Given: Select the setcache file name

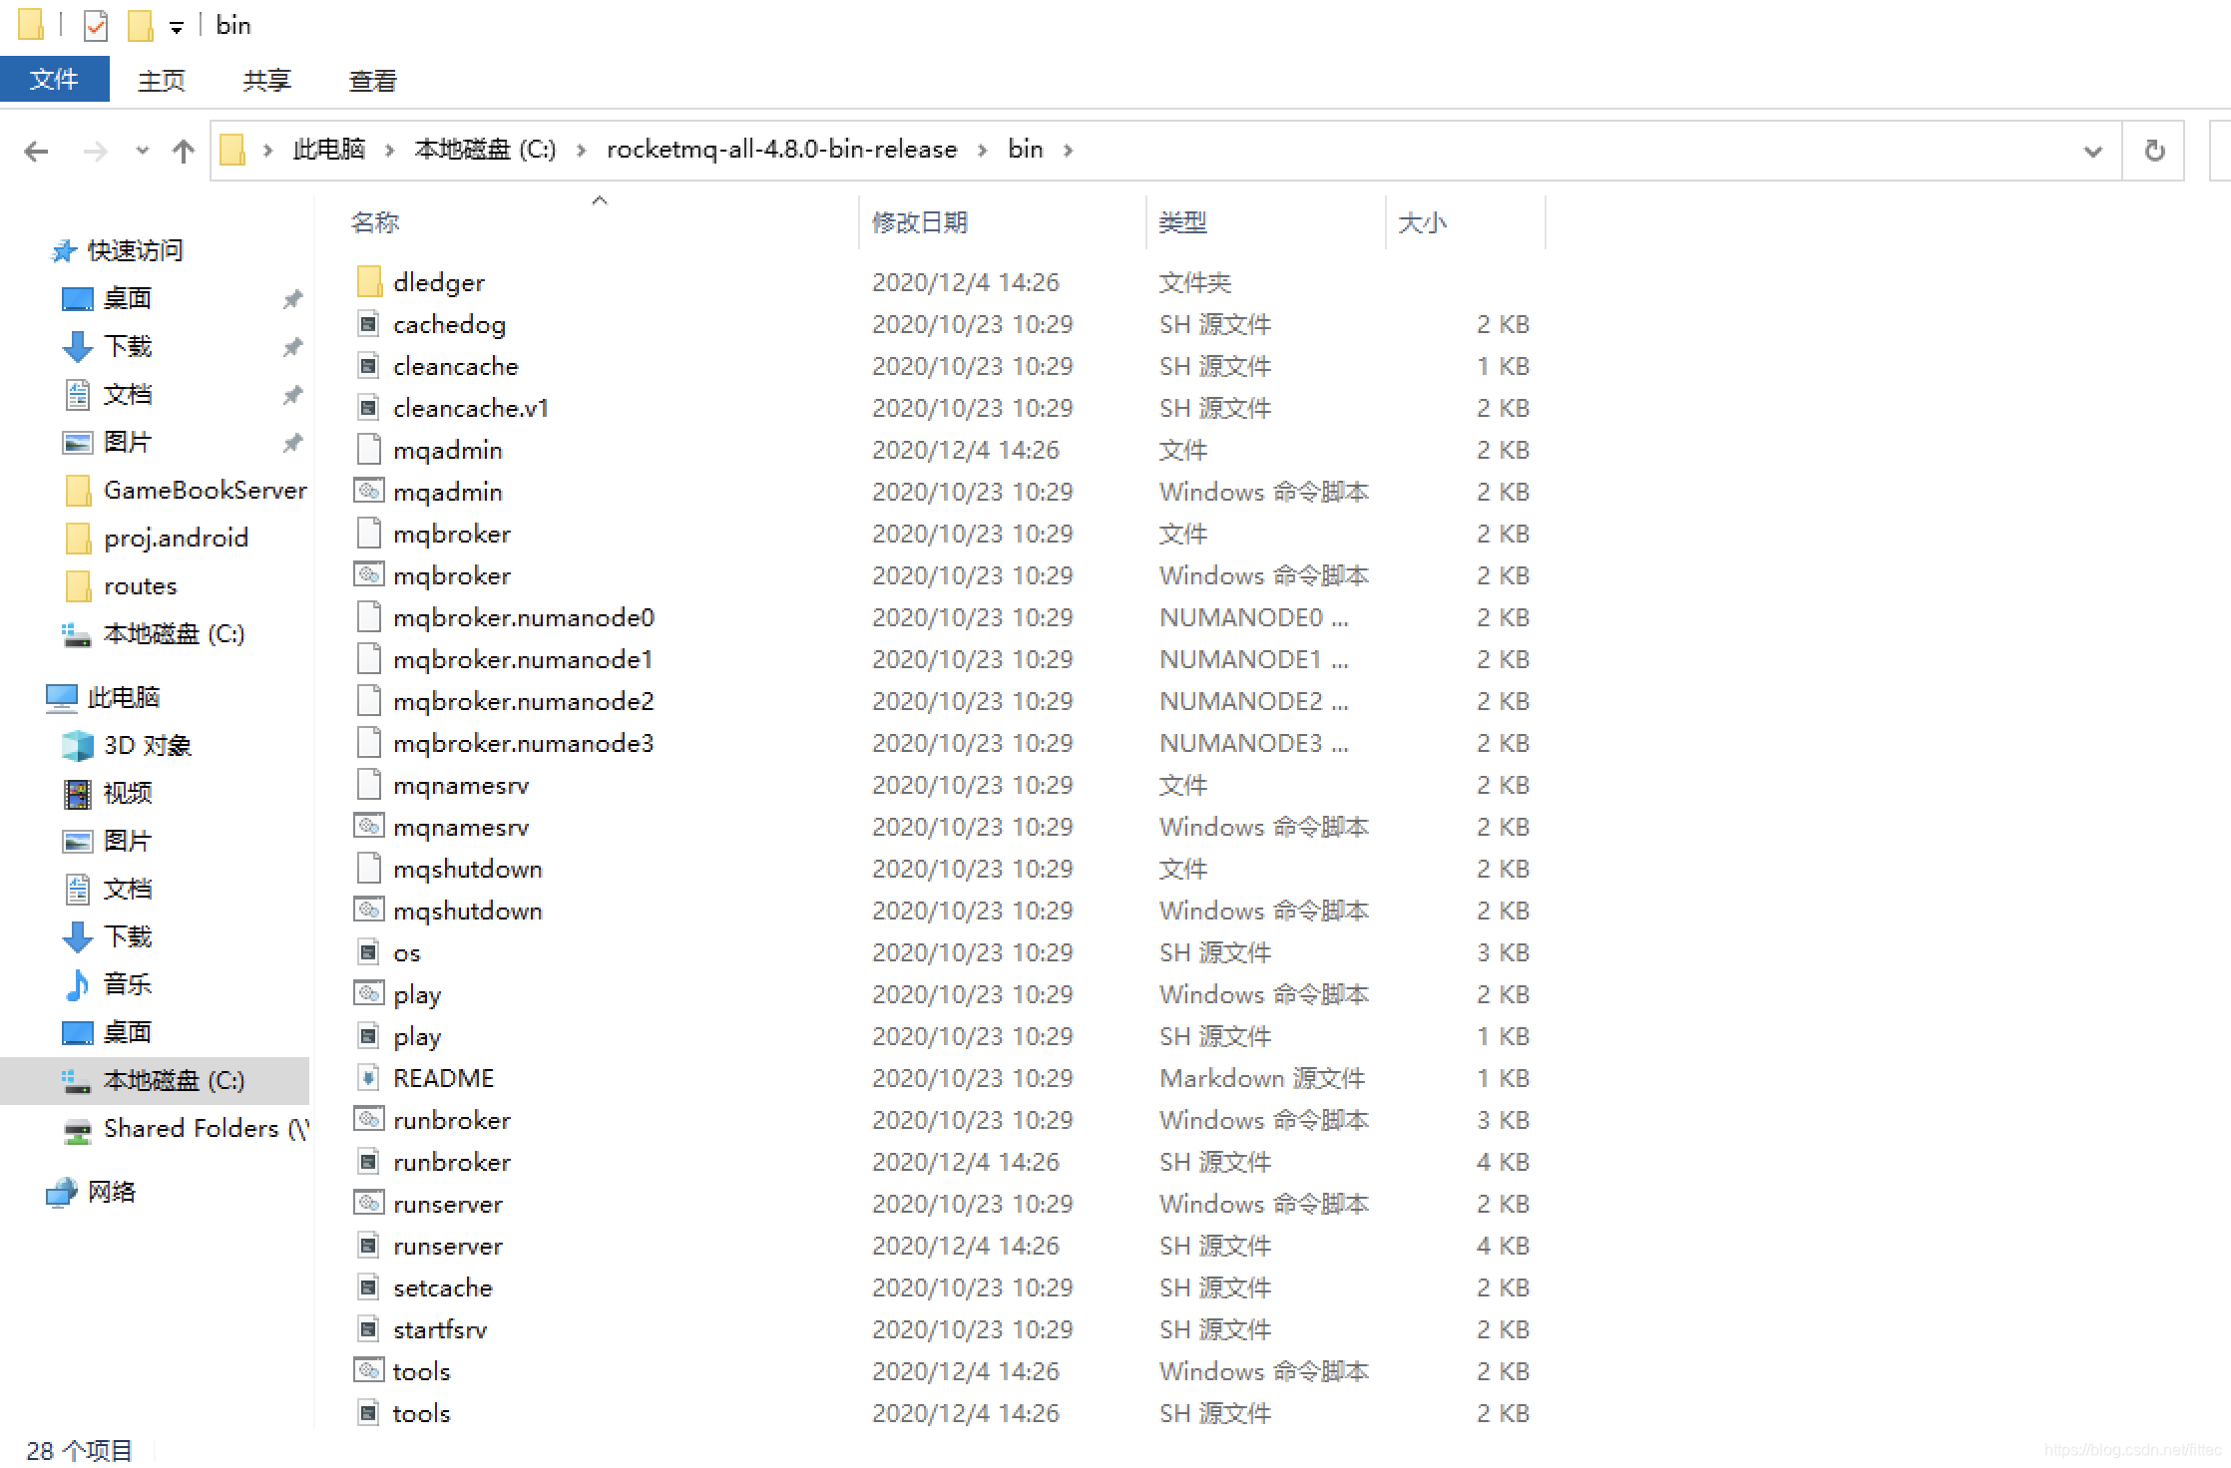Looking at the screenshot, I should [443, 1287].
